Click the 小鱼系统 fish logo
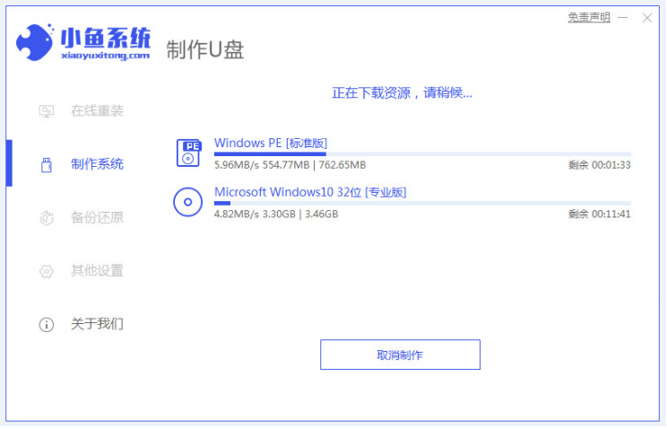 pos(34,42)
